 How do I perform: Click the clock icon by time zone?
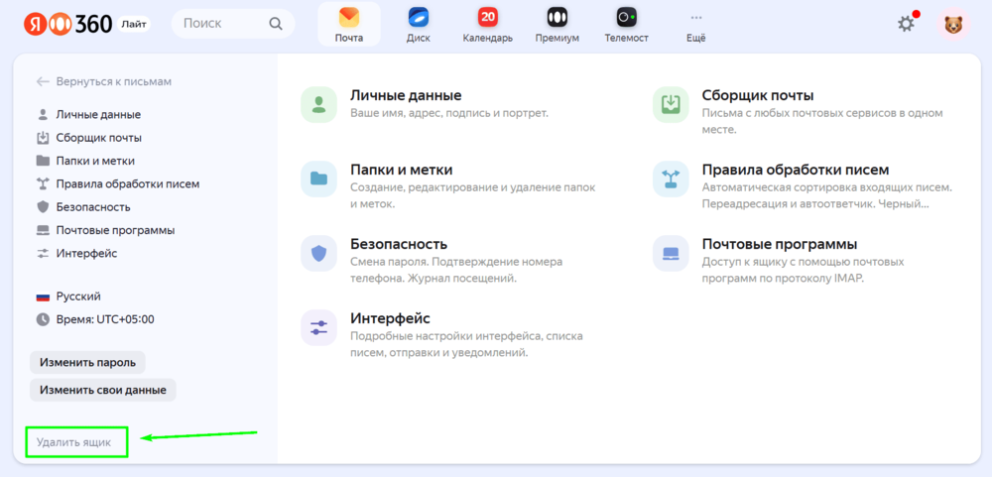pyautogui.click(x=43, y=319)
